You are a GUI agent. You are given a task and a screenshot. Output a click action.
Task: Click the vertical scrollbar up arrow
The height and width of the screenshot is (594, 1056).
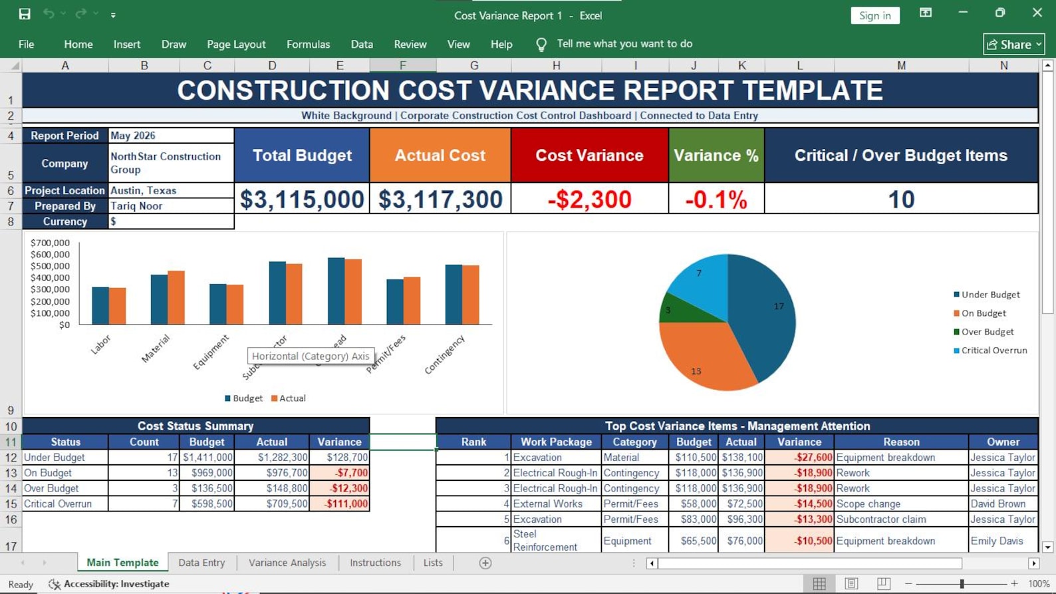coord(1047,65)
